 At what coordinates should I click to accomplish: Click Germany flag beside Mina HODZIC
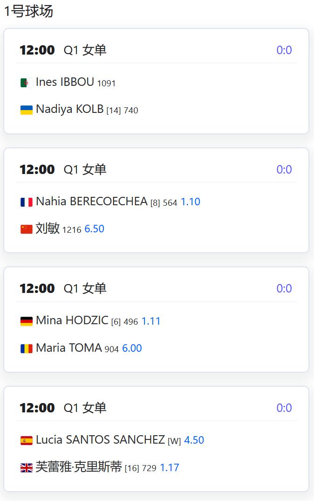tap(26, 321)
